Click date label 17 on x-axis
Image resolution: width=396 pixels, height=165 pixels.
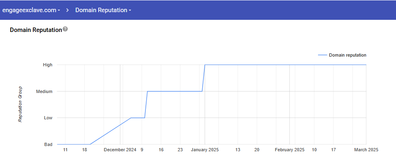[333, 150]
